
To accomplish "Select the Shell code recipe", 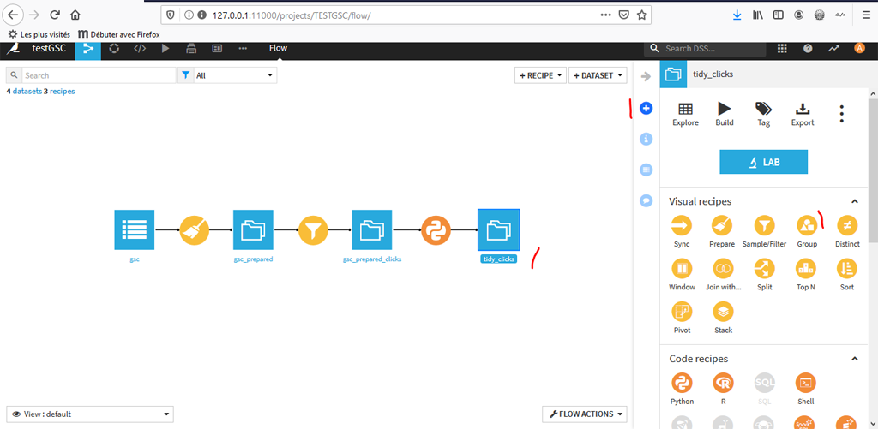I will pos(806,383).
